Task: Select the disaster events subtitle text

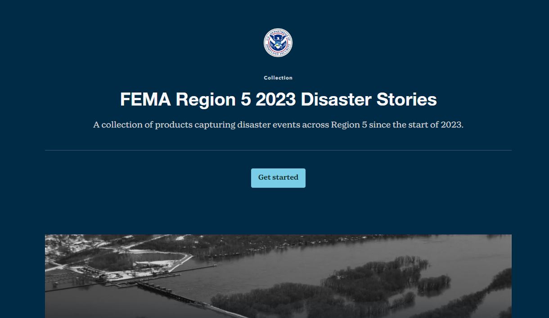Action: (278, 124)
